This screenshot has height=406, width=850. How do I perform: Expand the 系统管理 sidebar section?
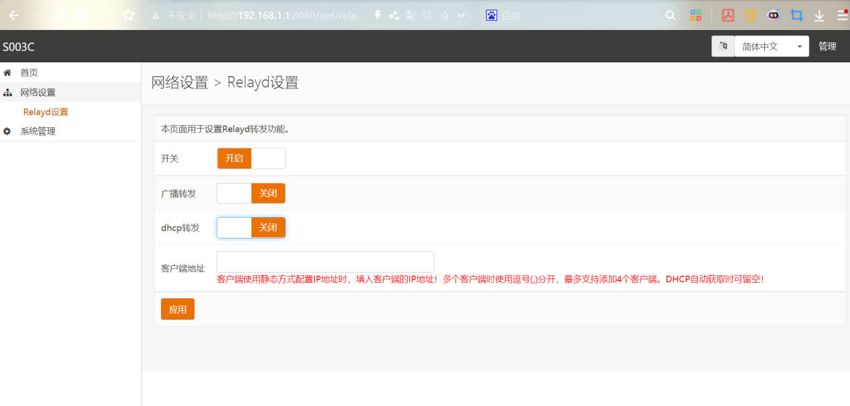pos(38,131)
